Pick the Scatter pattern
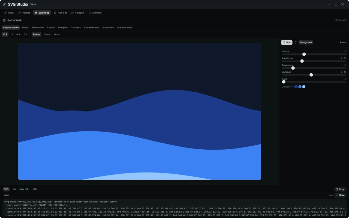The image size is (349, 218). 51,28
